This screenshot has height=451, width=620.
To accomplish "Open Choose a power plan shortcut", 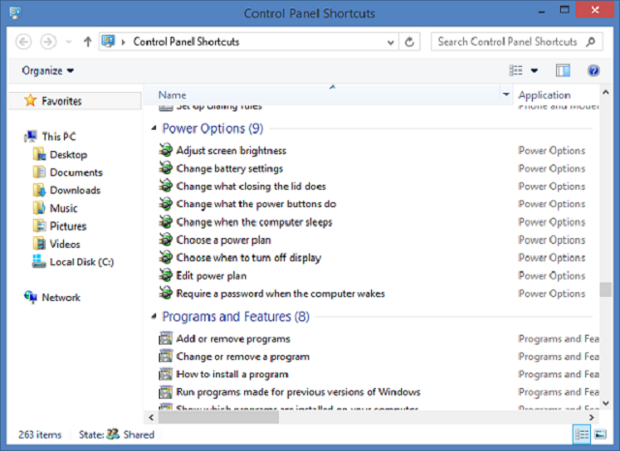I will (x=223, y=240).
